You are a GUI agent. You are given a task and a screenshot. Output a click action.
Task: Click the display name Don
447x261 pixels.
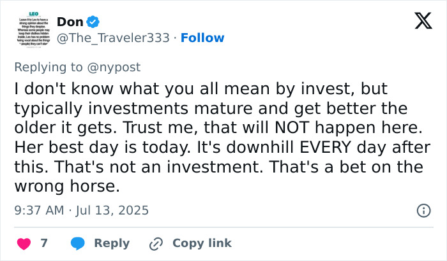[70, 22]
